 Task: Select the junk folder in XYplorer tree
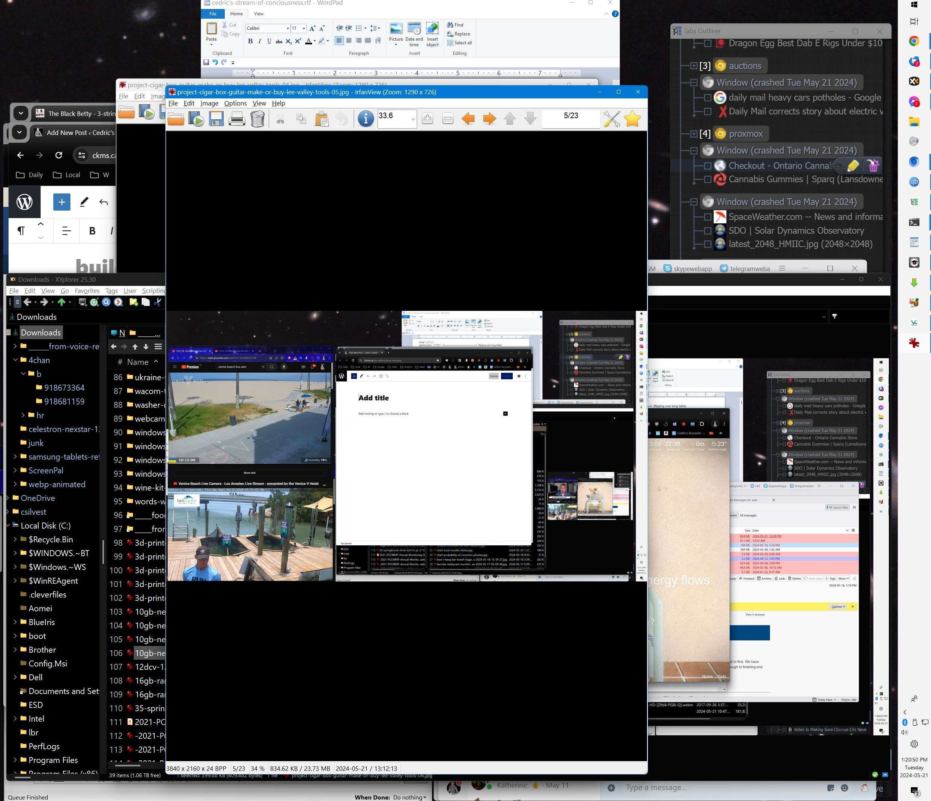[36, 443]
